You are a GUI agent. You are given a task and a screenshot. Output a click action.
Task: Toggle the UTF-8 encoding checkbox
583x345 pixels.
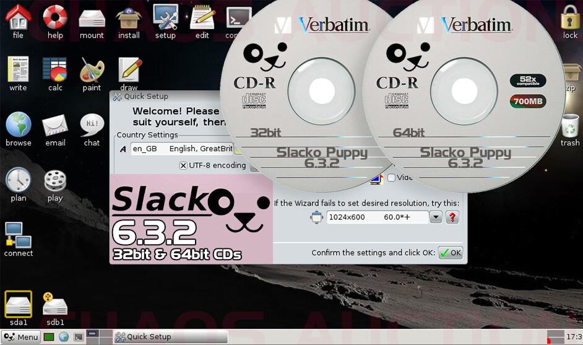click(183, 165)
